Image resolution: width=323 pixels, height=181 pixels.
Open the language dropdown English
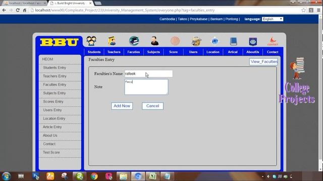[273, 19]
